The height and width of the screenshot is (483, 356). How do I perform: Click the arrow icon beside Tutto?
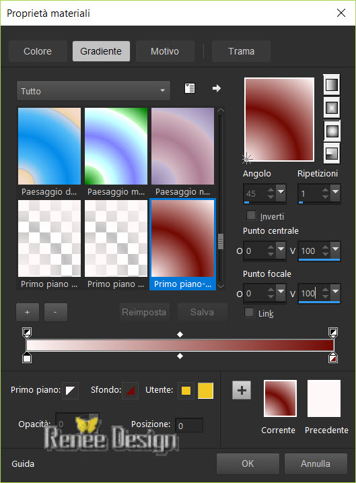[217, 88]
